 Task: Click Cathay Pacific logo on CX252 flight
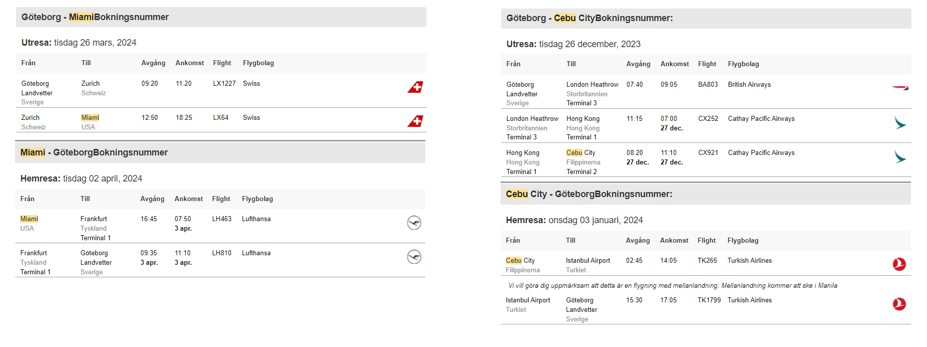click(900, 122)
